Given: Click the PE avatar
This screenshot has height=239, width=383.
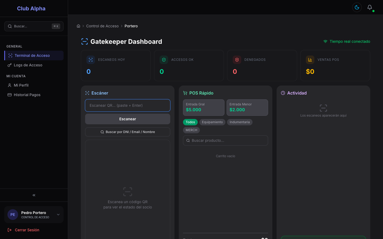Looking at the screenshot, I should [13, 215].
